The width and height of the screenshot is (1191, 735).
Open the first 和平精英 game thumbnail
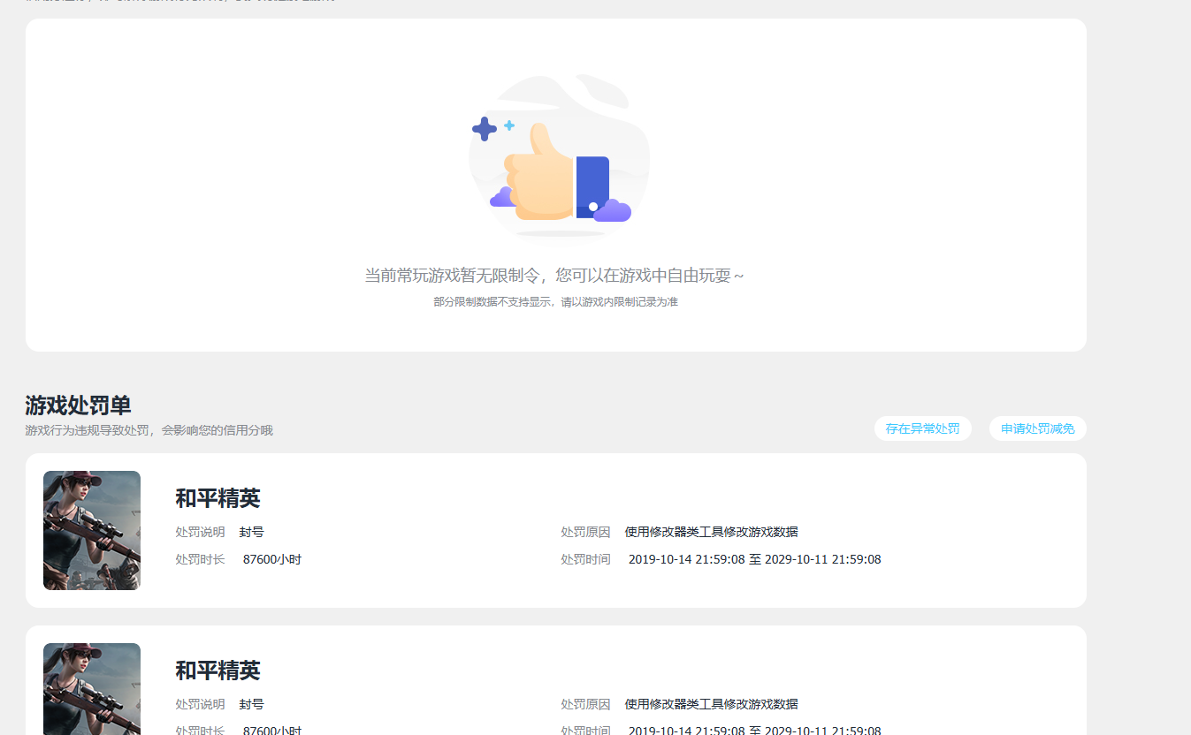(x=92, y=530)
